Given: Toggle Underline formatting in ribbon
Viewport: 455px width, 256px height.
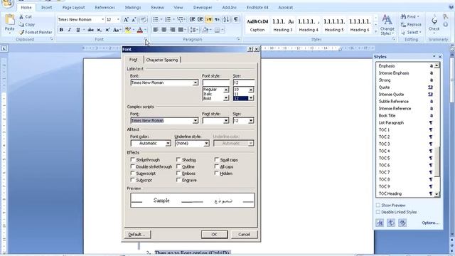Looking at the screenshot, I should (x=77, y=30).
